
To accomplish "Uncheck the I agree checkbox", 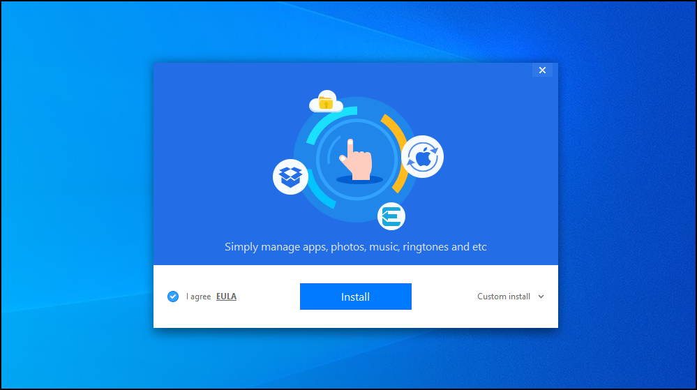I will tap(173, 297).
